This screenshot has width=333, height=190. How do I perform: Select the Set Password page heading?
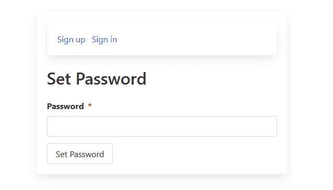coord(97,79)
